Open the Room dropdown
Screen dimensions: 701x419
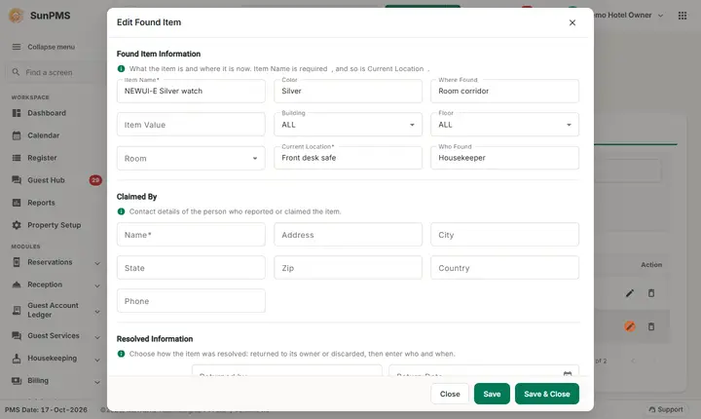[x=191, y=158]
